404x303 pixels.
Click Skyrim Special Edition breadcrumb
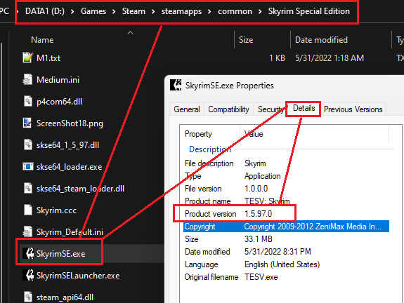309,11
